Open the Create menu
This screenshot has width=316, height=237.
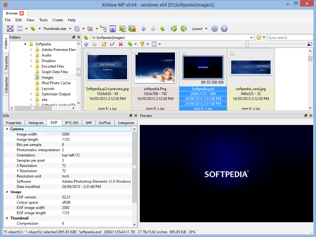pyautogui.click(x=58, y=20)
